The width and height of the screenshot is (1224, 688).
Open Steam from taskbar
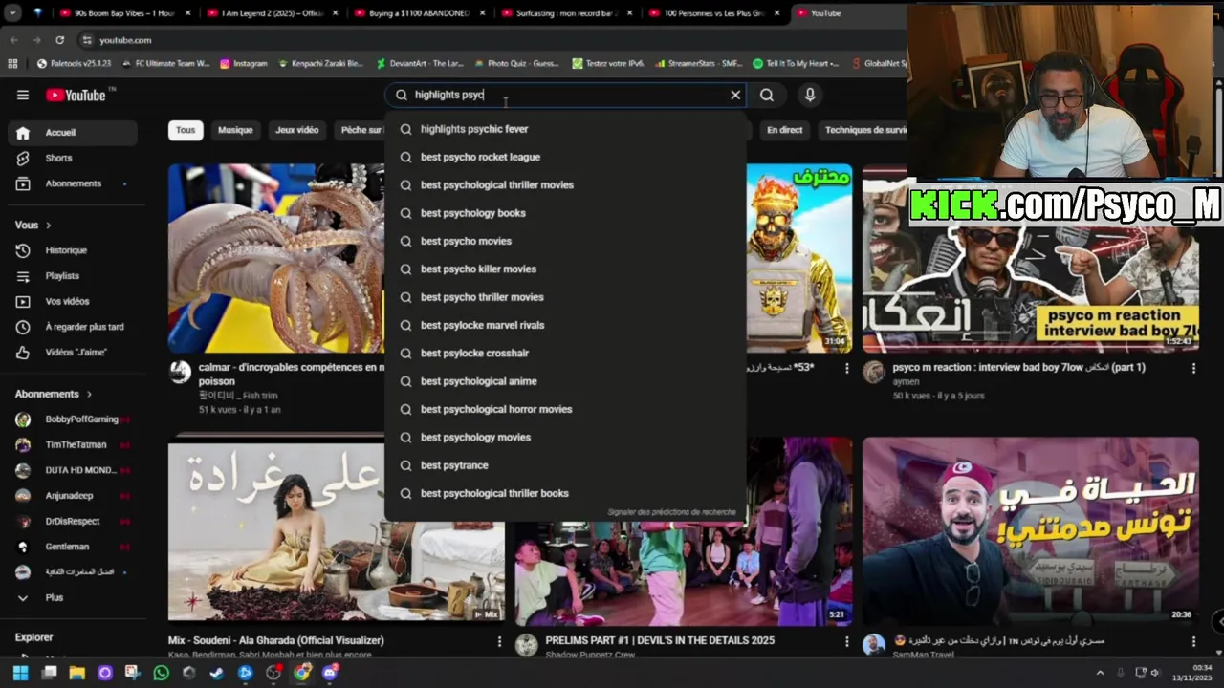click(216, 673)
